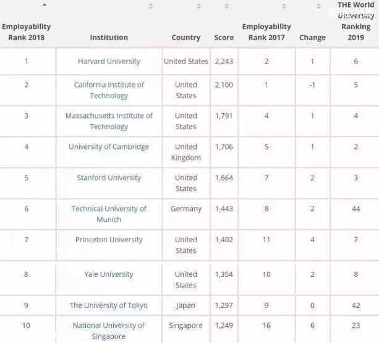Select the score 1,443 cell
The image size is (379, 343).
tap(224, 208)
